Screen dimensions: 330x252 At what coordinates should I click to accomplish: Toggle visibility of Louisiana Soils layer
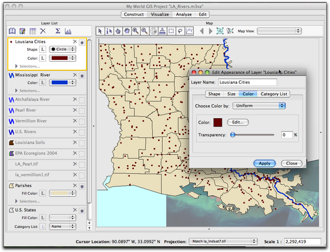[x=82, y=143]
